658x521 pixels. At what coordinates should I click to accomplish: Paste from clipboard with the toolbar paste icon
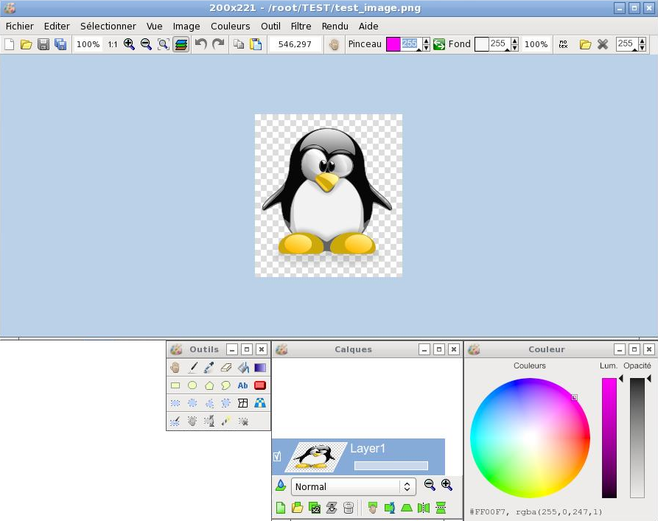(256, 44)
